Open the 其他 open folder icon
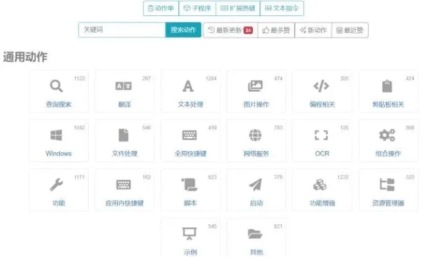Image resolution: width=444 pixels, height=257 pixels. 255,234
